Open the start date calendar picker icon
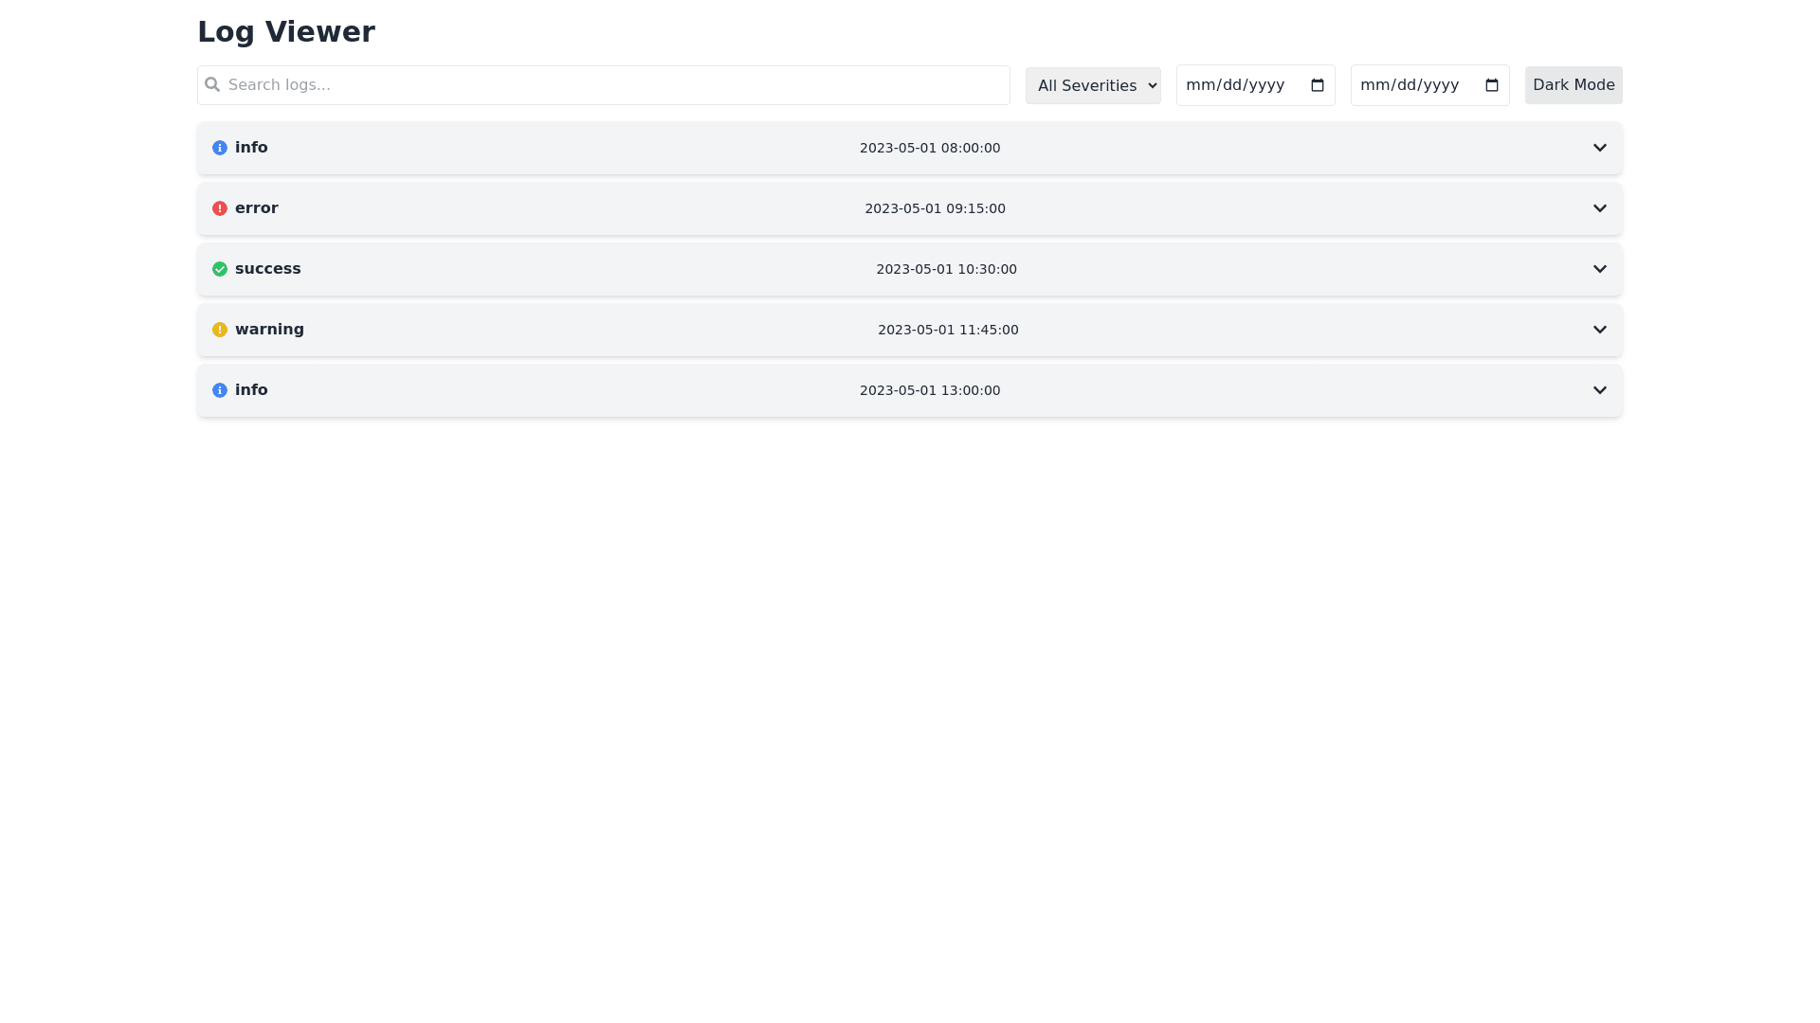This screenshot has height=1023, width=1820. (x=1317, y=85)
